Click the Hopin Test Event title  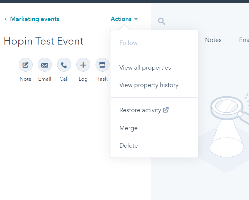[x=43, y=41]
